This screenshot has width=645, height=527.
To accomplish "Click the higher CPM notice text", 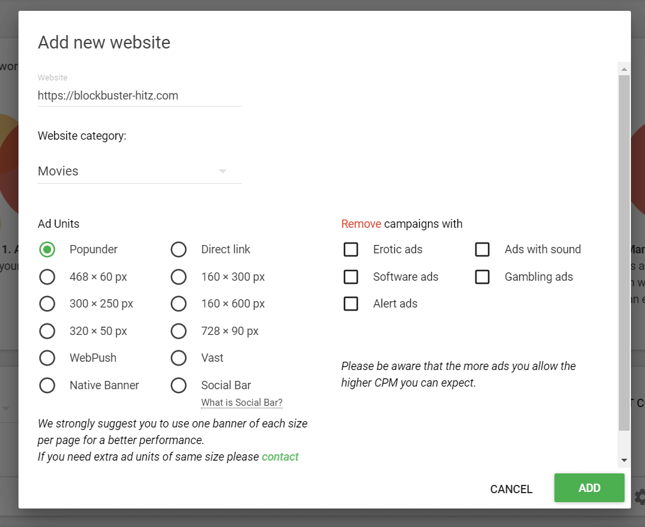I will pyautogui.click(x=458, y=375).
